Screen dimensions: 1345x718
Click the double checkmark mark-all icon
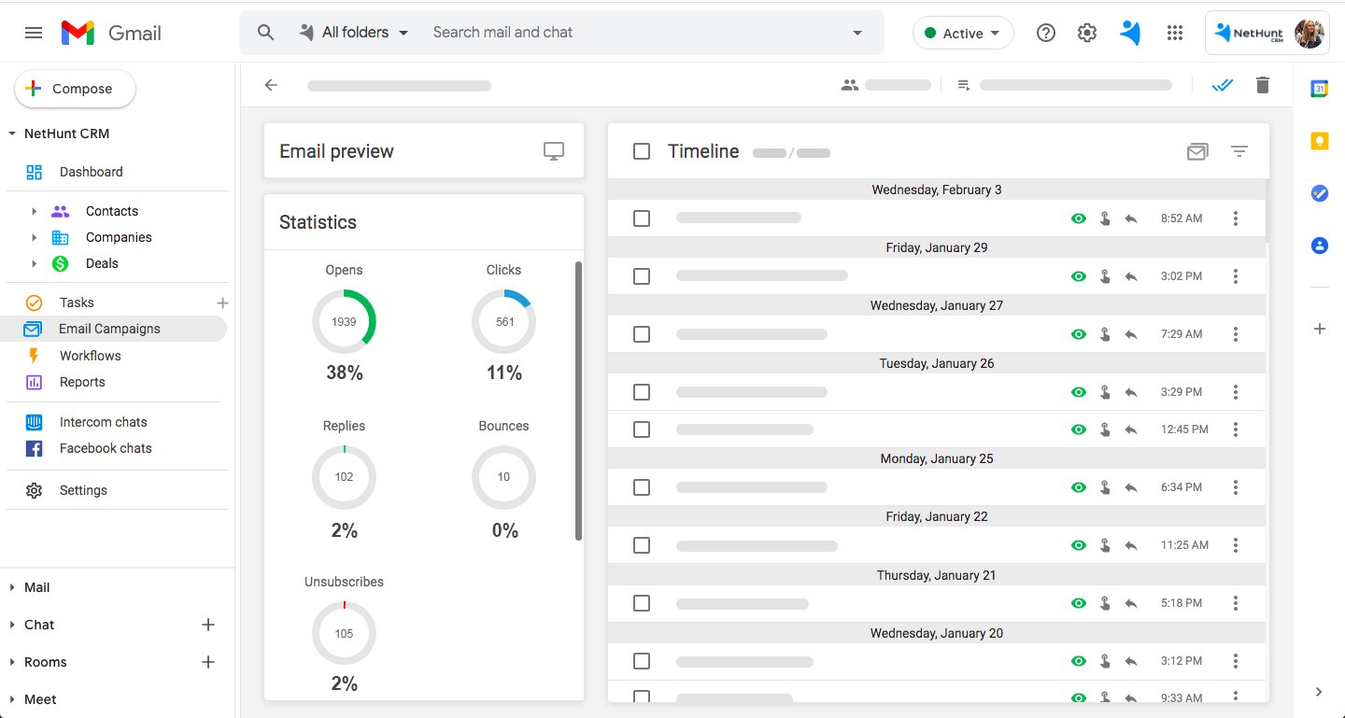(1222, 85)
